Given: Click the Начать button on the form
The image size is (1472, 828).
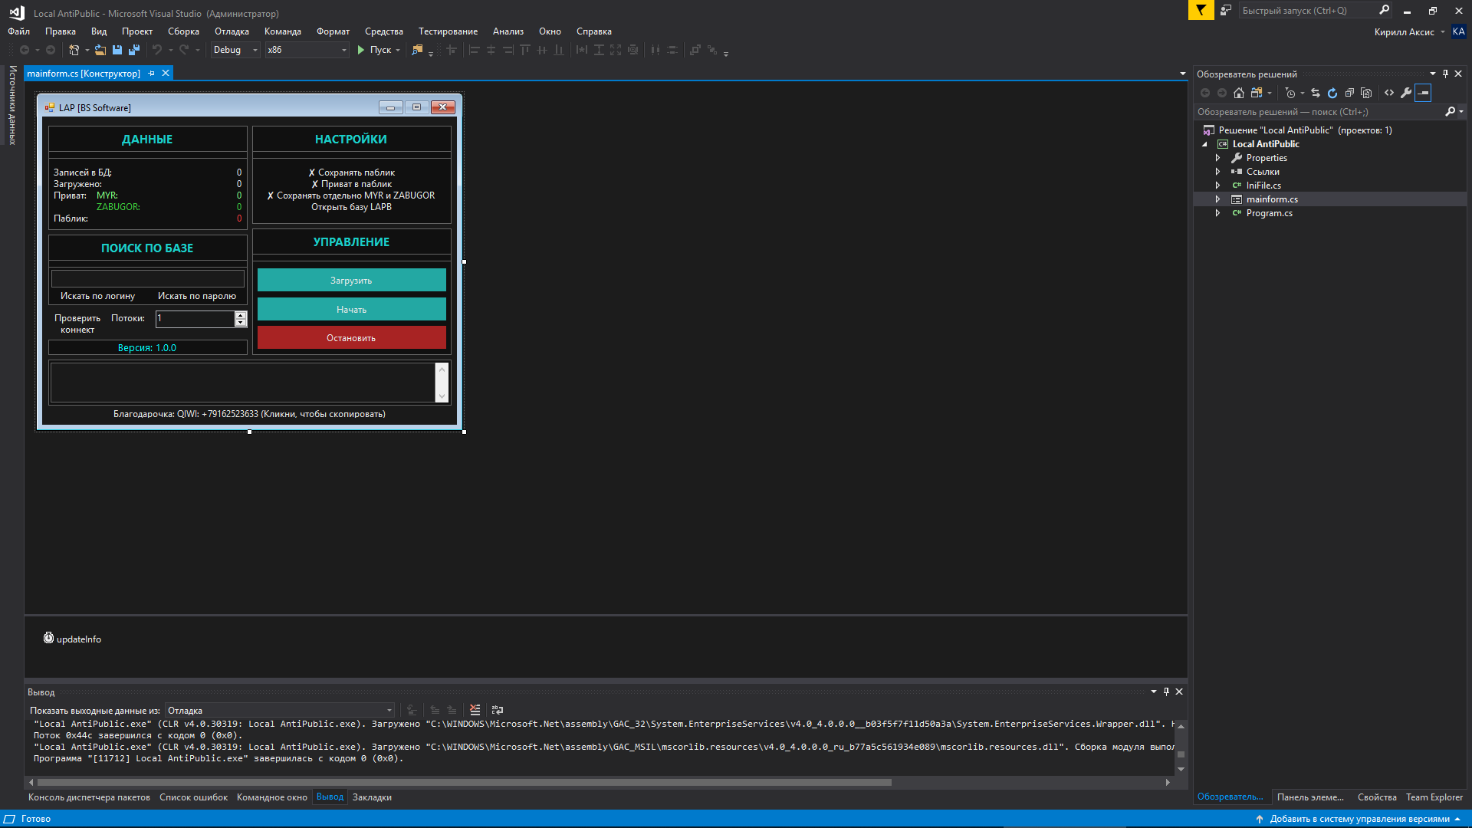Looking at the screenshot, I should (351, 309).
